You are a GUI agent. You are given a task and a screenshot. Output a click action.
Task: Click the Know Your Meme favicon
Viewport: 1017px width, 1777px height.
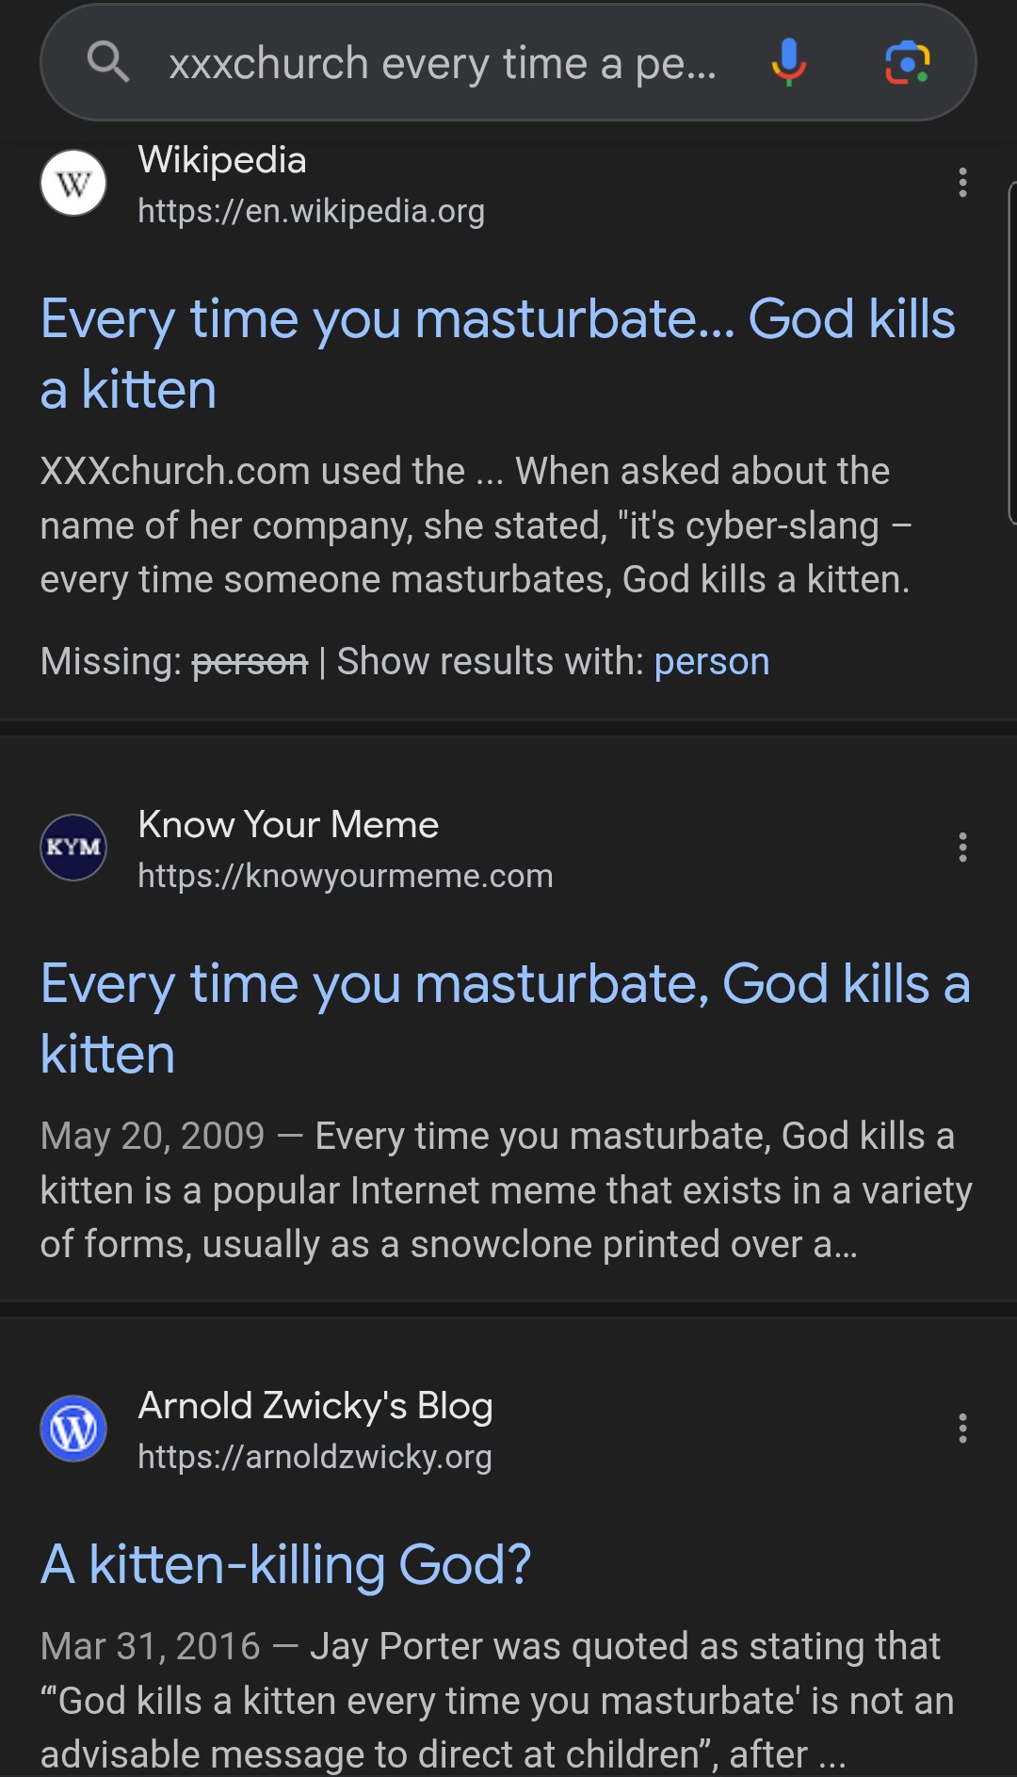73,848
